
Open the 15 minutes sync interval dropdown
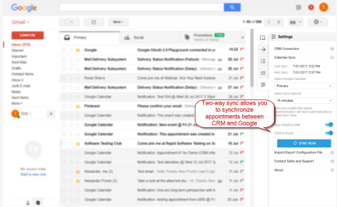(304, 100)
